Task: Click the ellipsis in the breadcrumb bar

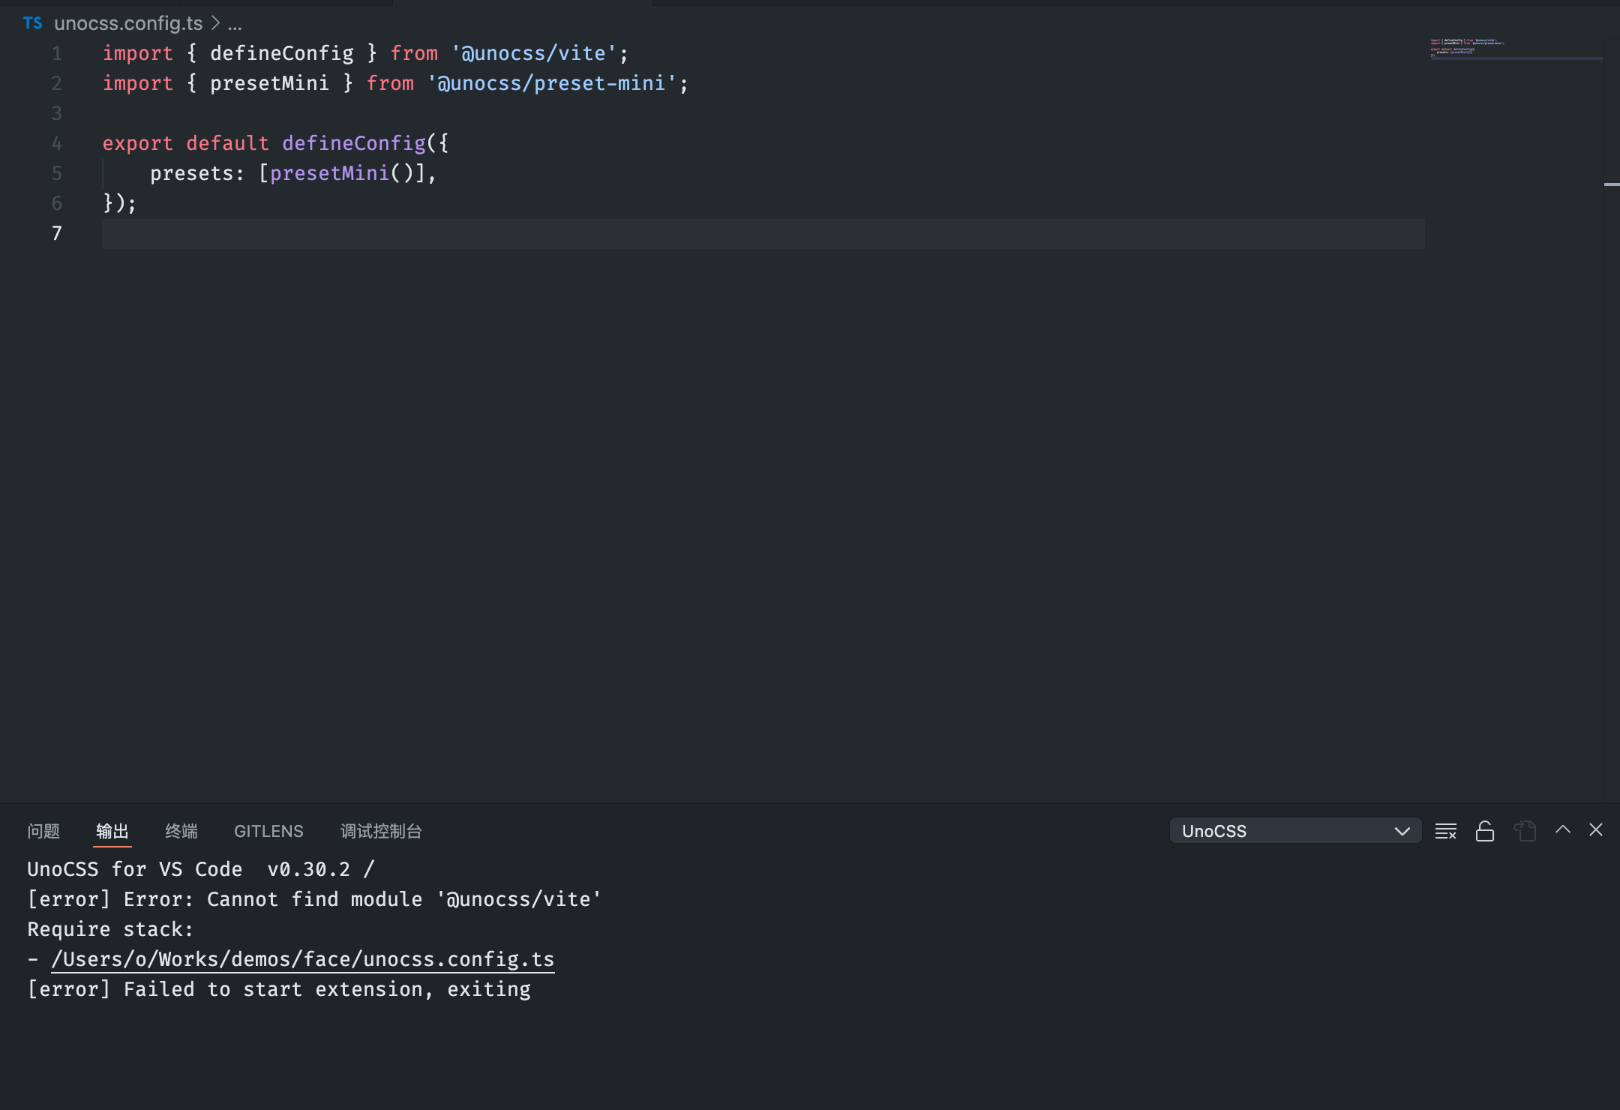Action: point(234,23)
